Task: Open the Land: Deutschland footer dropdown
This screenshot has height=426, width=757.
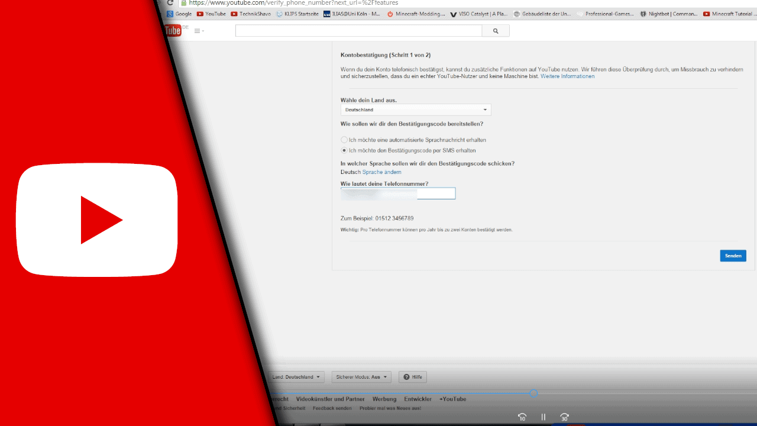Action: point(296,377)
